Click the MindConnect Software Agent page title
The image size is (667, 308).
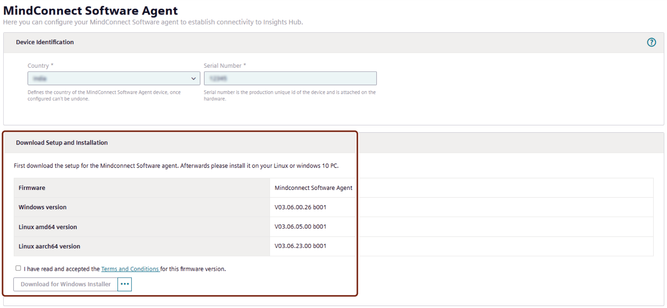click(x=90, y=11)
